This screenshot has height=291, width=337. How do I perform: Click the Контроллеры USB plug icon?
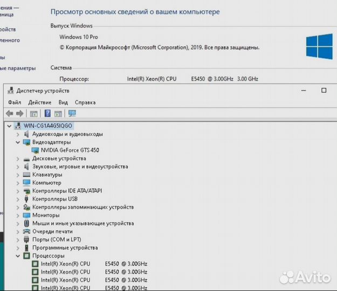[x=26, y=199]
